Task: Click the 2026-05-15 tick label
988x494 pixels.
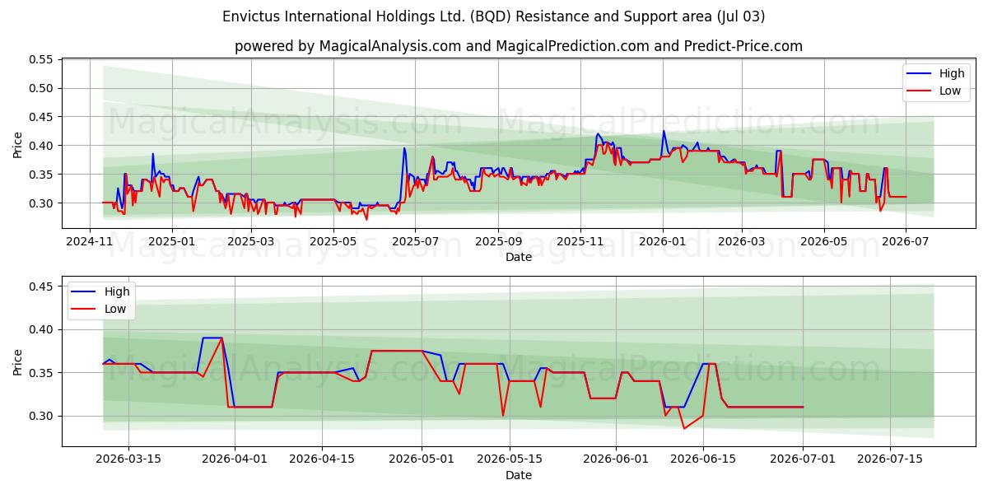Action: pyautogui.click(x=509, y=459)
